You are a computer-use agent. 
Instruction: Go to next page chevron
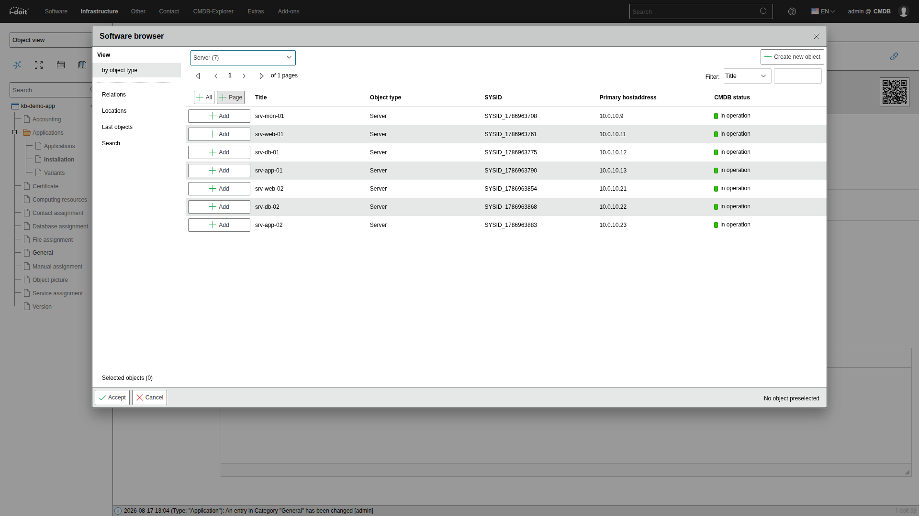click(244, 76)
